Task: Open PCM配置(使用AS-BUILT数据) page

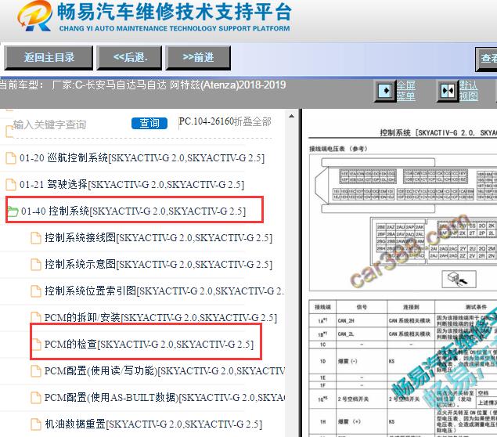Action: coord(164,397)
